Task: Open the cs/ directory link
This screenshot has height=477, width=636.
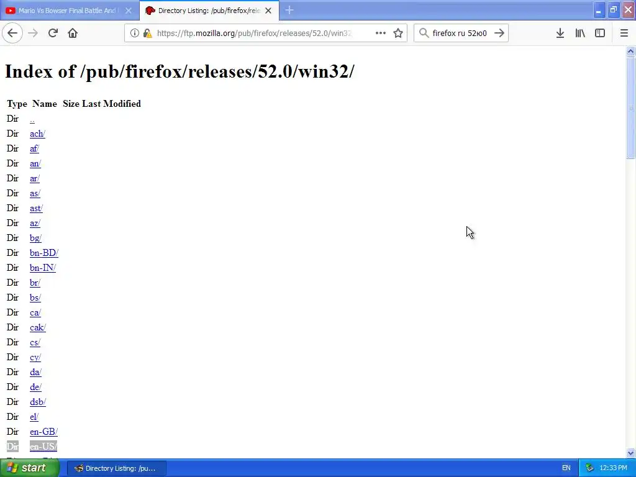Action: [x=35, y=342]
